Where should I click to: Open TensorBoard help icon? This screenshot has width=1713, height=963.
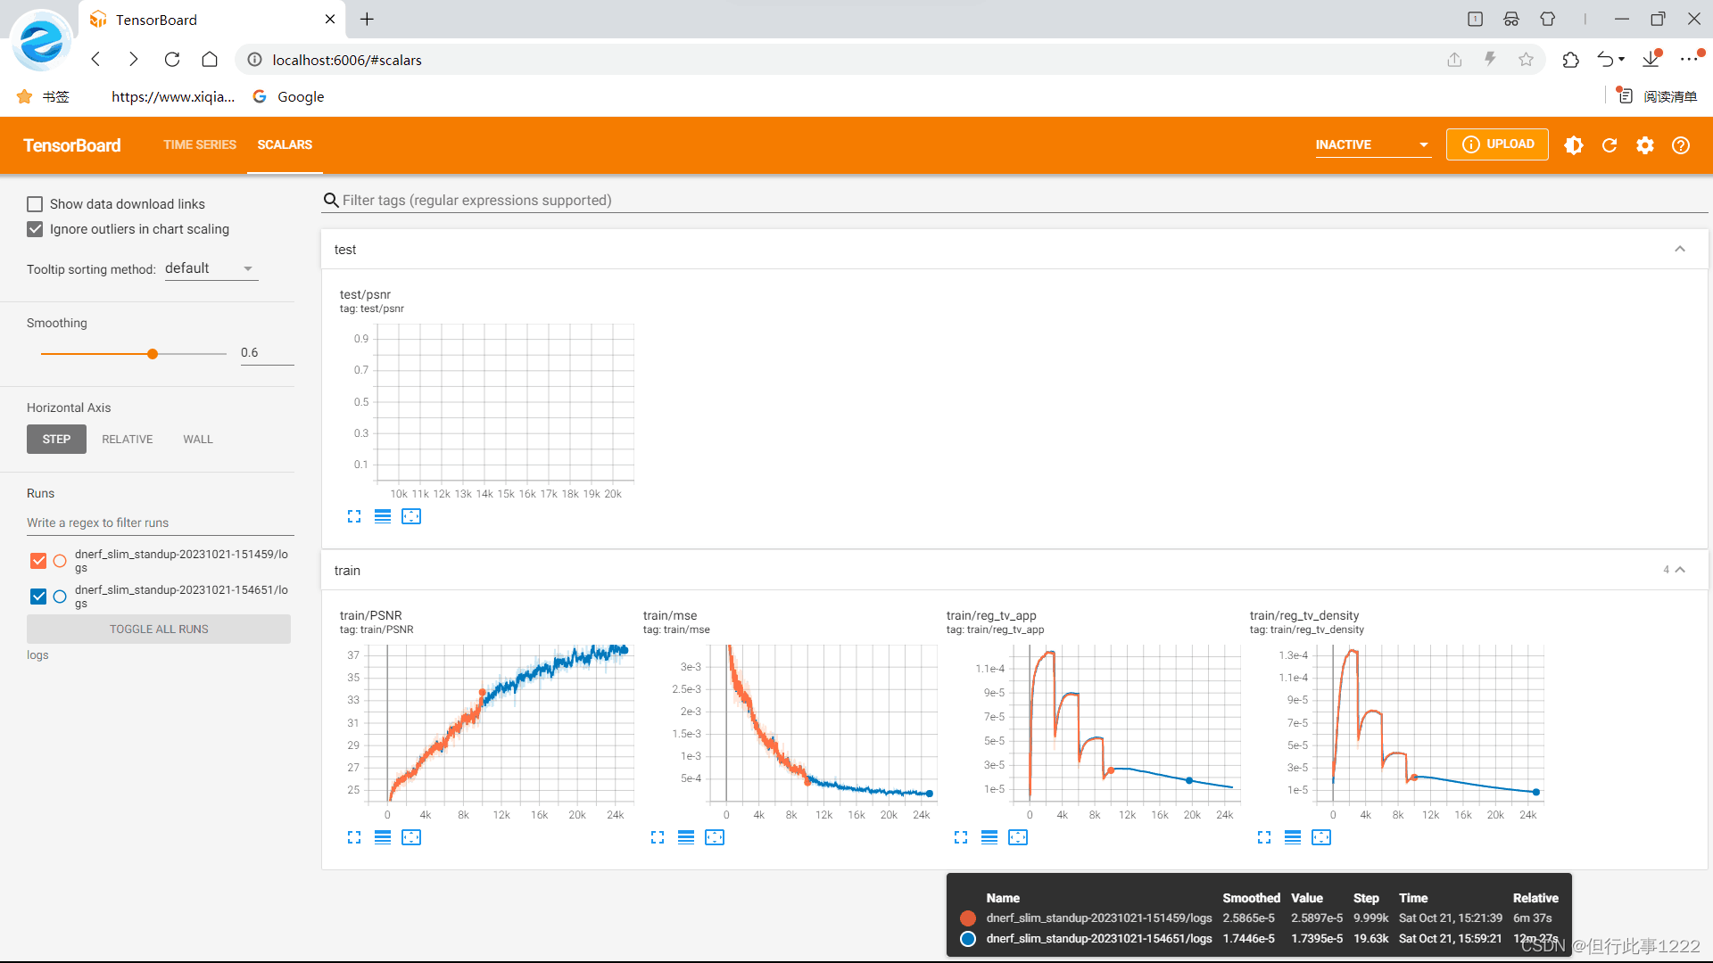1681,145
